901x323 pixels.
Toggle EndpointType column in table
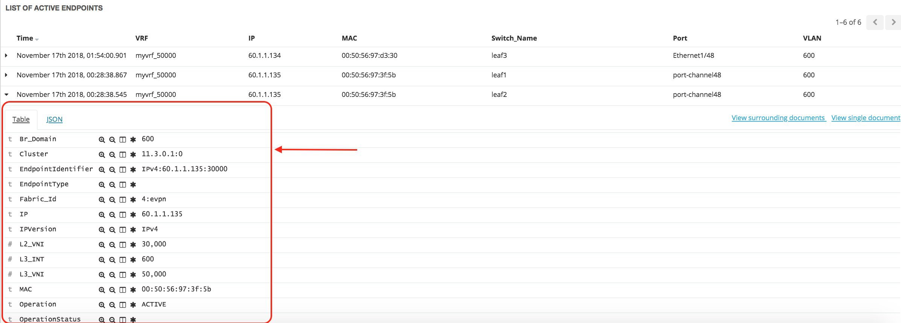pyautogui.click(x=123, y=185)
